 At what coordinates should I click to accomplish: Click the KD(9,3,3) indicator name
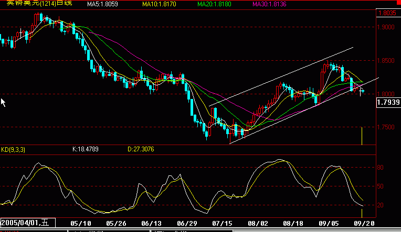[x=13, y=150]
